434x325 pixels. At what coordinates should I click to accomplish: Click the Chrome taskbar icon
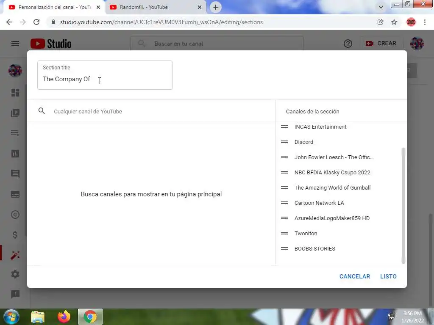[90, 317]
